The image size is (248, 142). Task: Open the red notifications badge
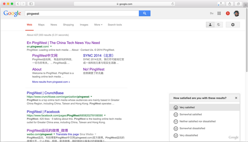click(x=227, y=13)
